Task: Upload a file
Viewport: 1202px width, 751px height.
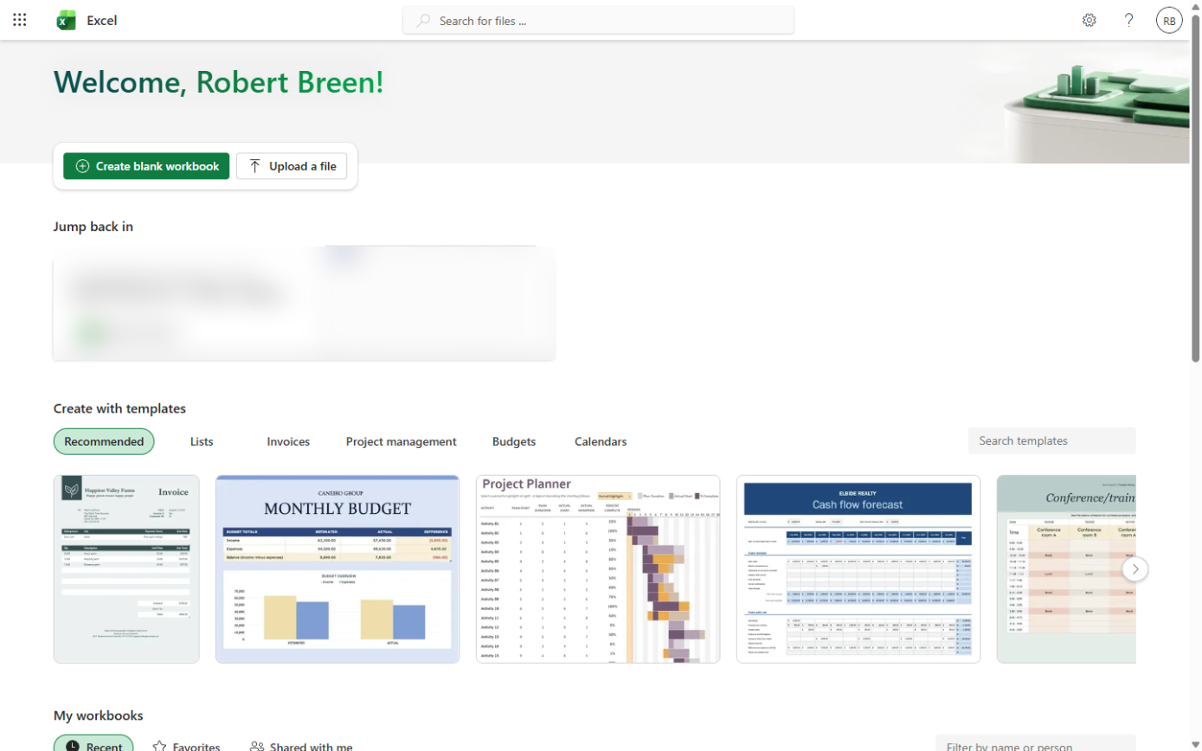Action: pyautogui.click(x=292, y=166)
